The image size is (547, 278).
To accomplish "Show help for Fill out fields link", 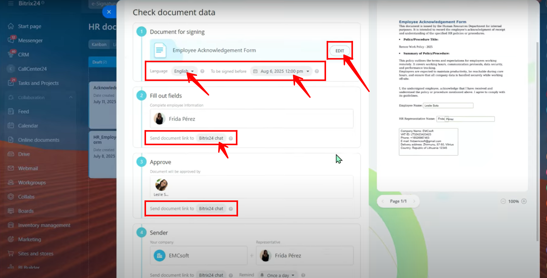I will 231,139.
